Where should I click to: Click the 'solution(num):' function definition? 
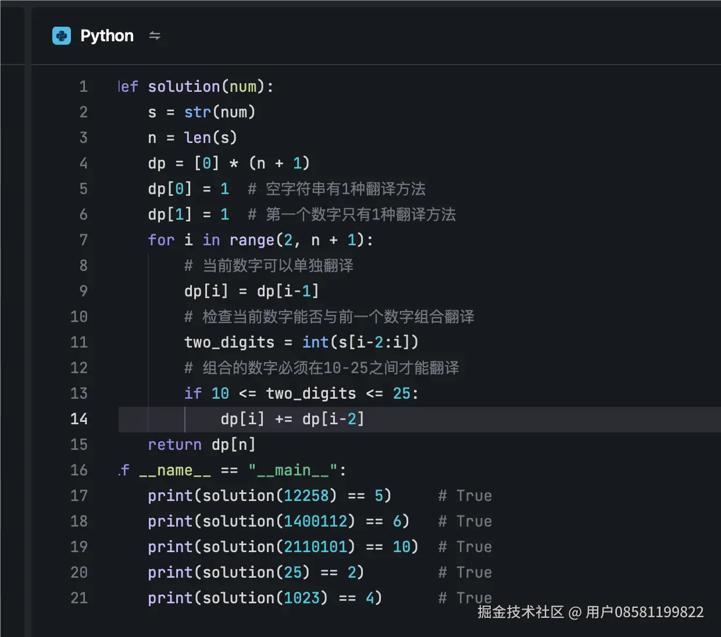210,87
